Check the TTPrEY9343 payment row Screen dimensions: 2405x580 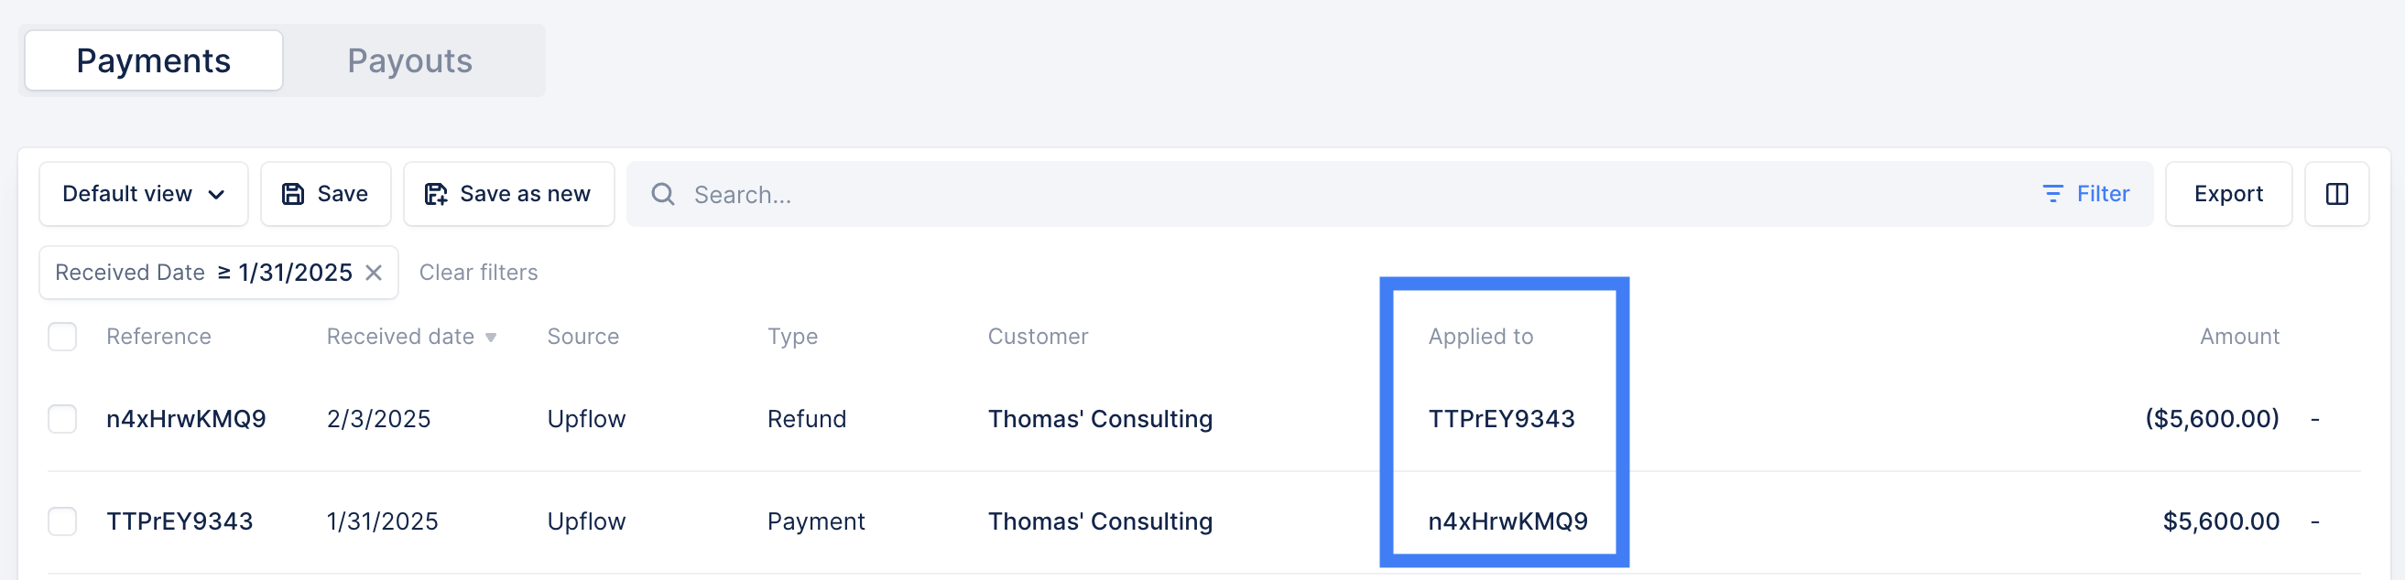tap(62, 521)
